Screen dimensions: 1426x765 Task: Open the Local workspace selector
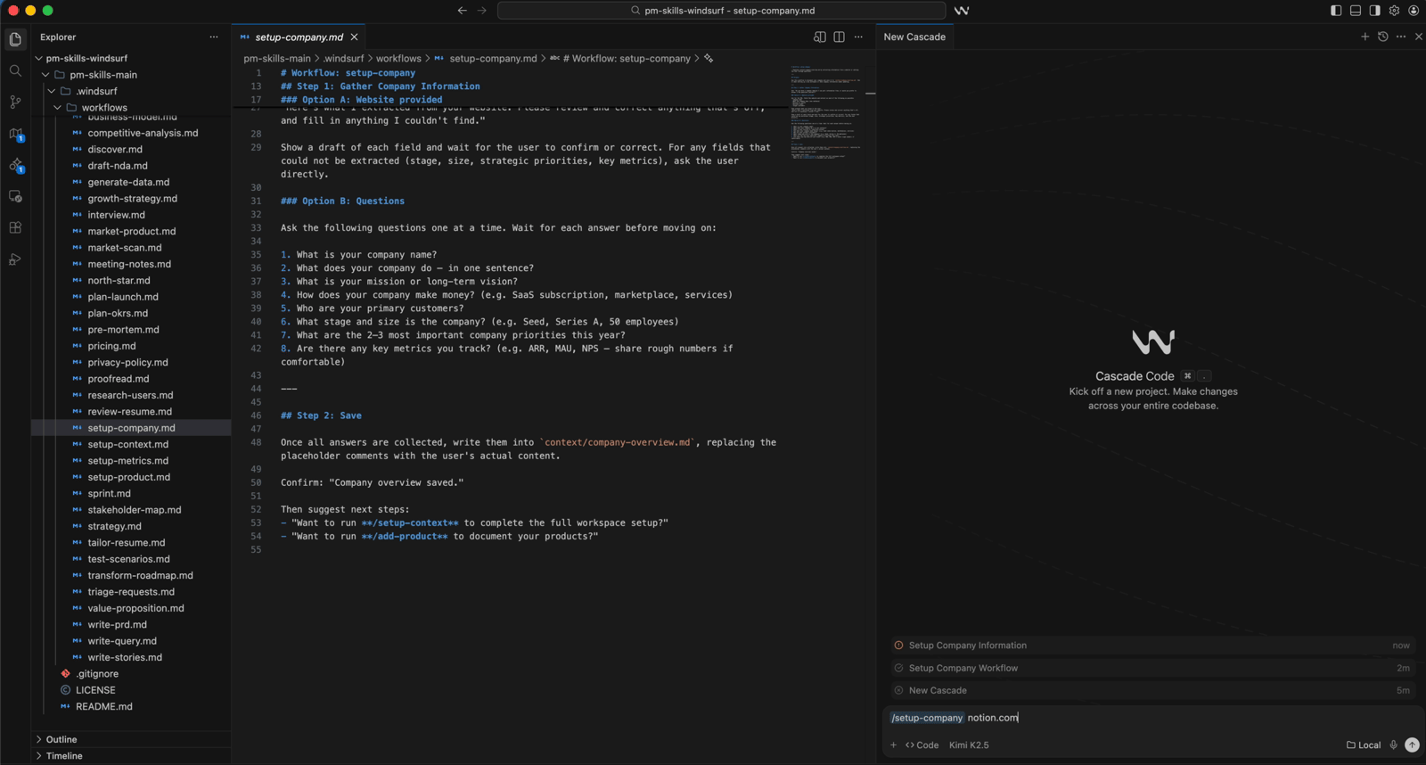pyautogui.click(x=1364, y=744)
